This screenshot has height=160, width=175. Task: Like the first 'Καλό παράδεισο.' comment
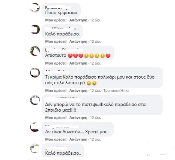(x=56, y=41)
